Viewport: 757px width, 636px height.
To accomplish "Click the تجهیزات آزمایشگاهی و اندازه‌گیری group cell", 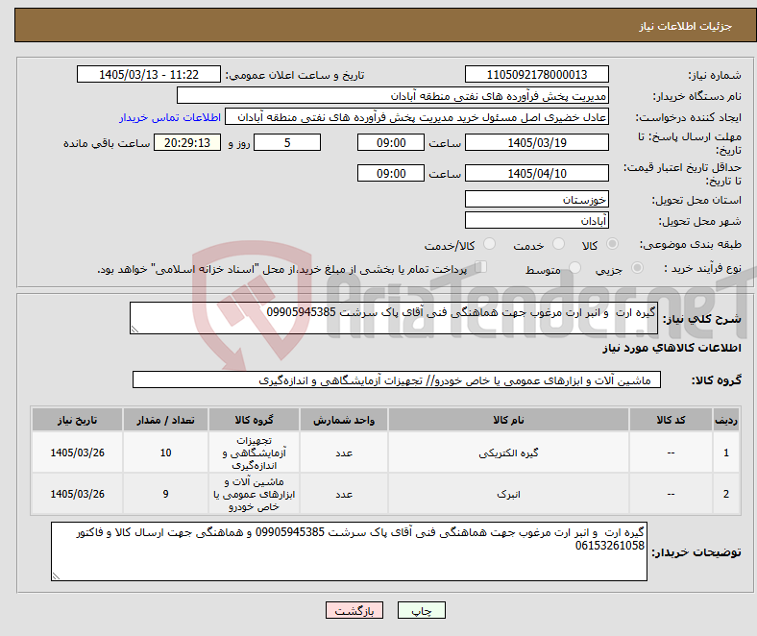I will pyautogui.click(x=254, y=453).
